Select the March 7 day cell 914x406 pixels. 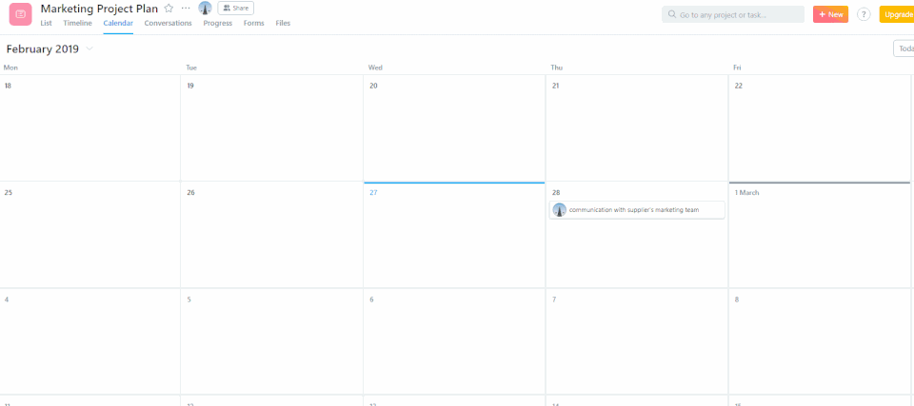pos(637,341)
